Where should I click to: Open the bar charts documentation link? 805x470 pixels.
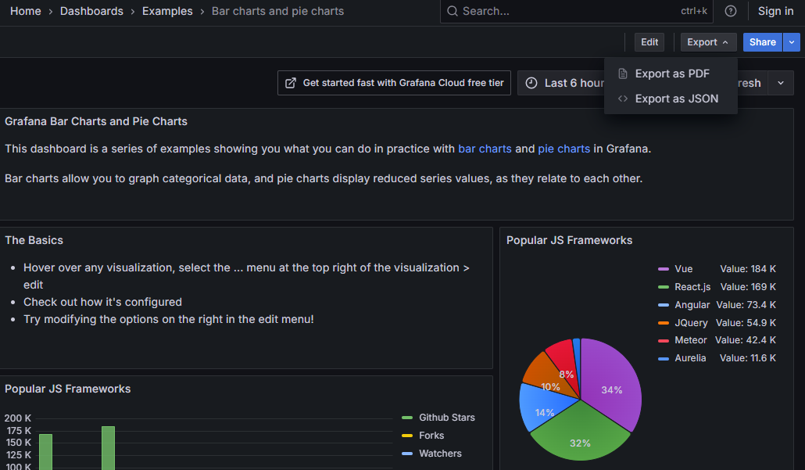[x=485, y=149]
